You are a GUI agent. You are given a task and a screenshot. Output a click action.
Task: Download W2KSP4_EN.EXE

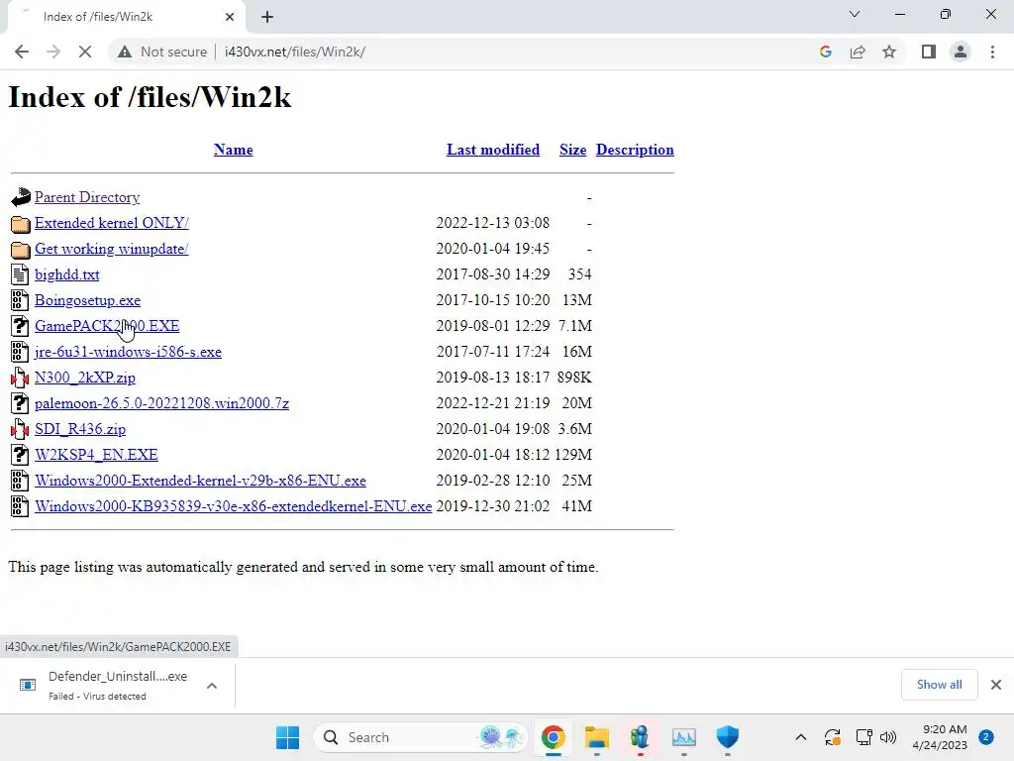pyautogui.click(x=96, y=455)
